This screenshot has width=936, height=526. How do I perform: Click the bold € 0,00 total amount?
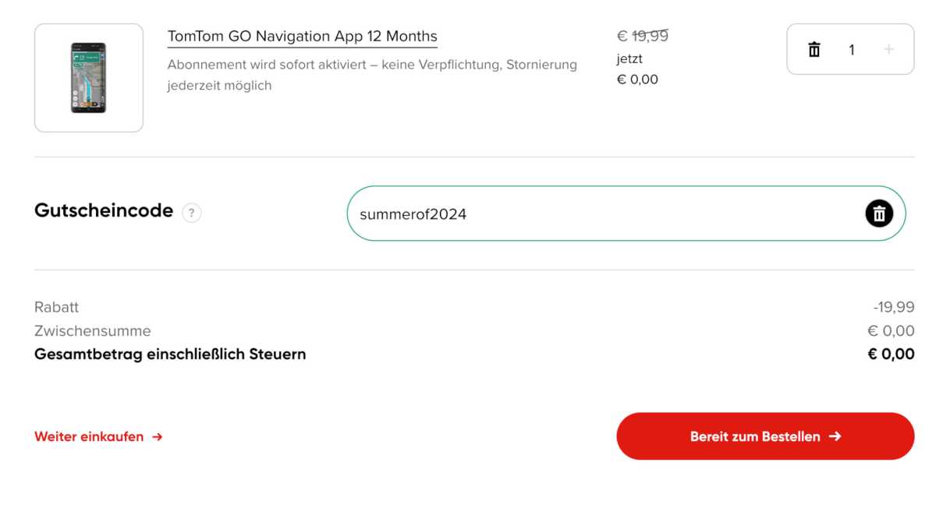891,354
